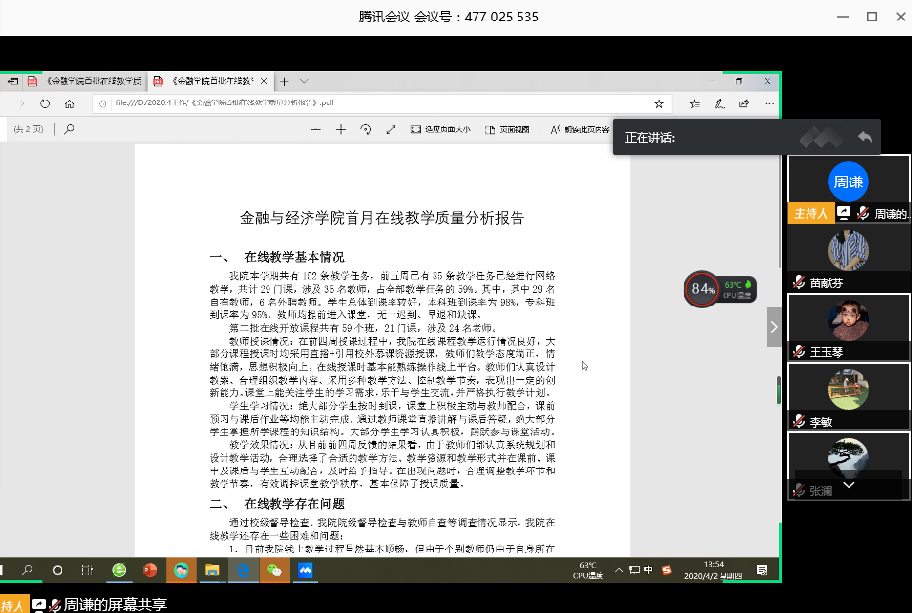The height and width of the screenshot is (613, 912).
Task: Open Task View on taskbar
Action: (x=87, y=570)
